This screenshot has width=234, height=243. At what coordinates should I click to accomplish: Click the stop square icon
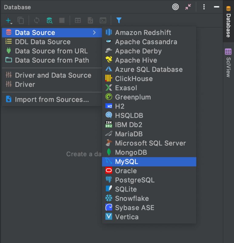pyautogui.click(x=62, y=21)
